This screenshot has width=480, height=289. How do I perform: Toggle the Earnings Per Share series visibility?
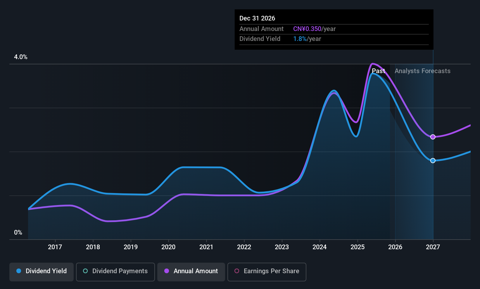(267, 271)
